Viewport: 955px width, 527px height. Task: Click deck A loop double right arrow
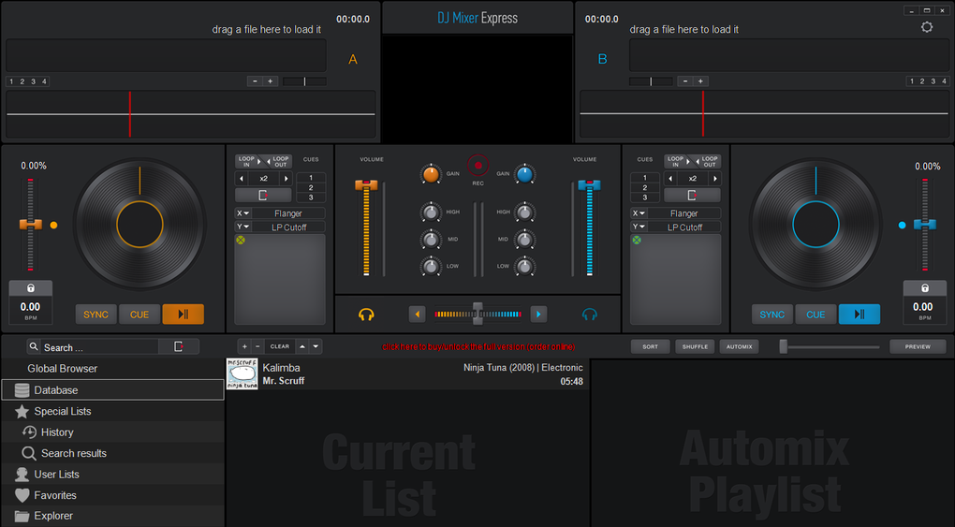[286, 179]
